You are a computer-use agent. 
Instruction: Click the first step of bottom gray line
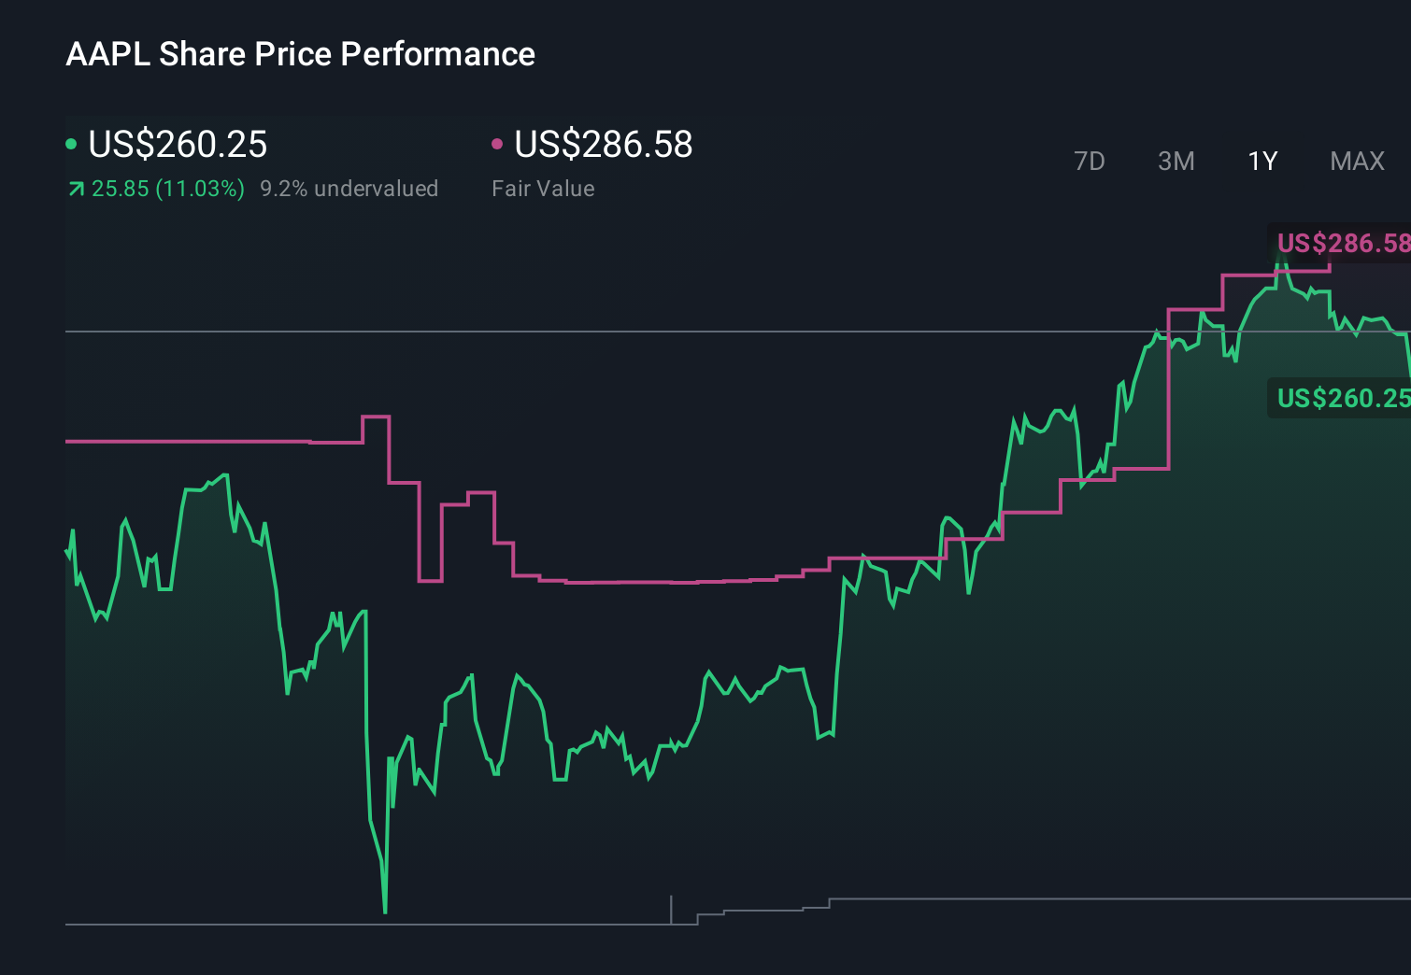[x=710, y=914]
